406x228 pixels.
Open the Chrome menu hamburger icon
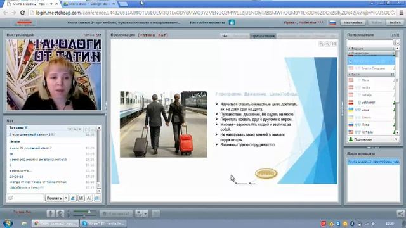tap(402, 13)
